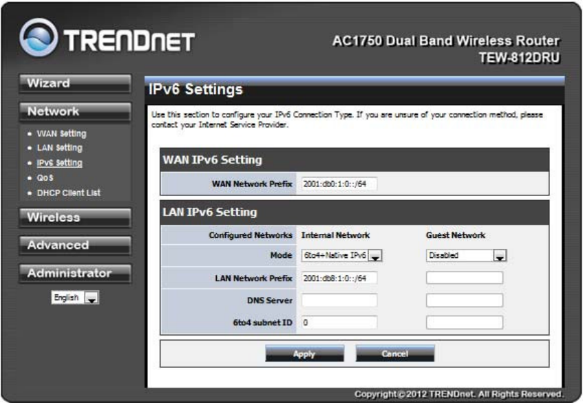Open the Network menu section
583x403 pixels.
click(75, 111)
